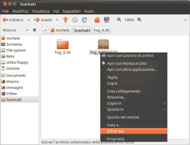Open the home folder icon in toolbar

click(x=97, y=20)
